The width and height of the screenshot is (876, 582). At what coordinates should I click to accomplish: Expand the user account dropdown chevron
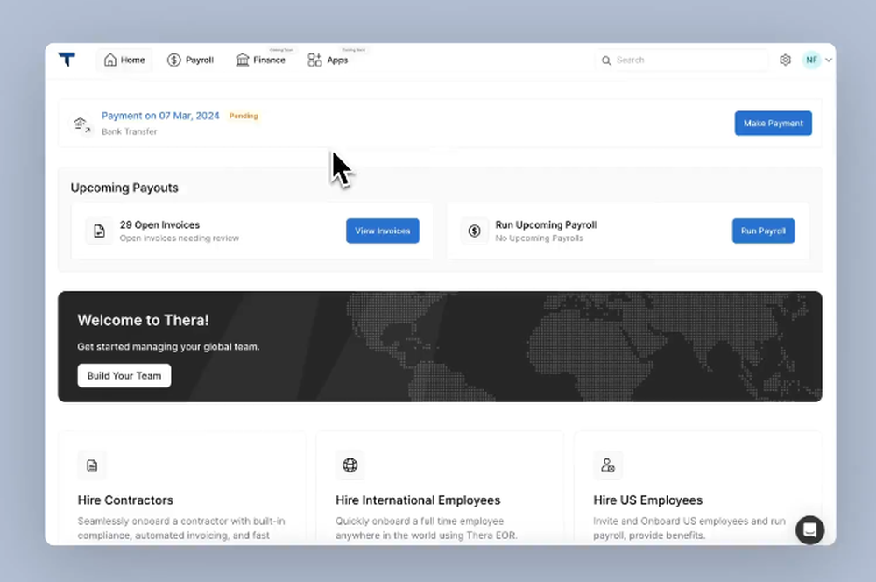(829, 60)
